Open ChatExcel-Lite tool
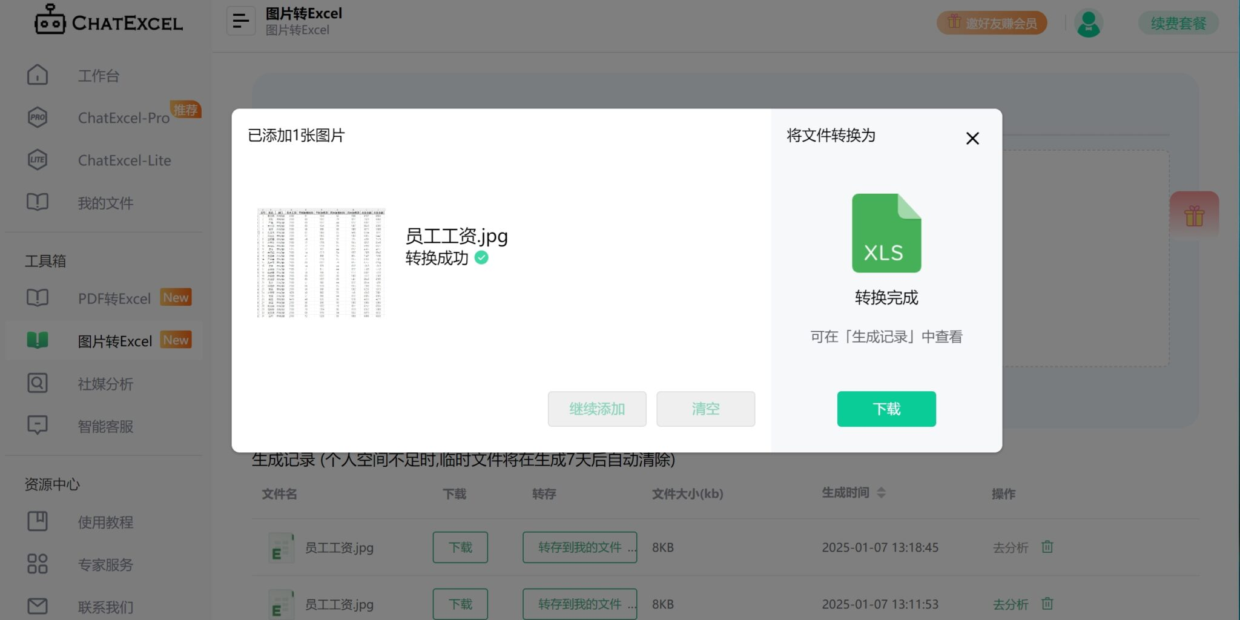1240x620 pixels. click(124, 160)
